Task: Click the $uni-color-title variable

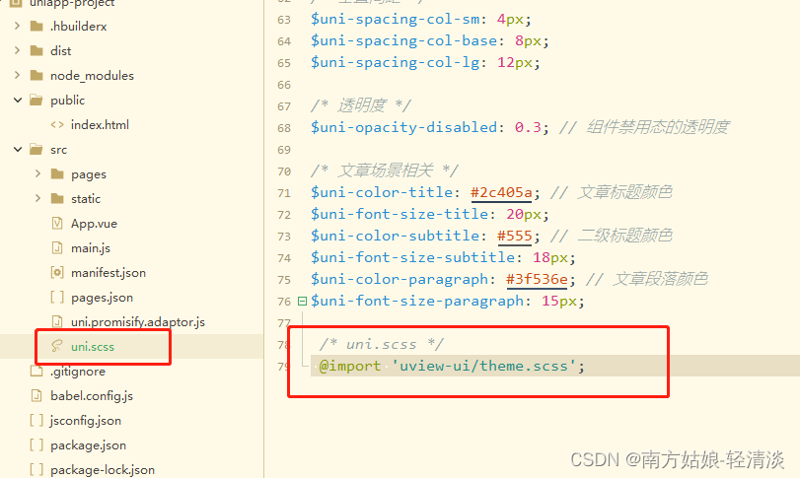Action: [382, 192]
